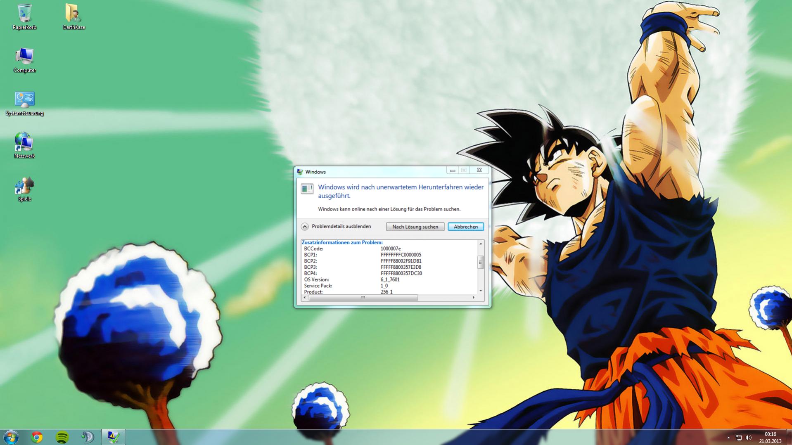Click the BCCode value 1000007e
The width and height of the screenshot is (792, 445).
point(391,249)
